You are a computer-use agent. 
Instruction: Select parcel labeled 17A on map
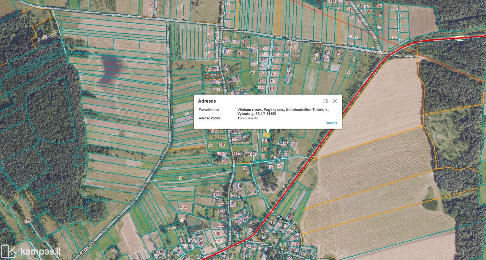(x=183, y=207)
